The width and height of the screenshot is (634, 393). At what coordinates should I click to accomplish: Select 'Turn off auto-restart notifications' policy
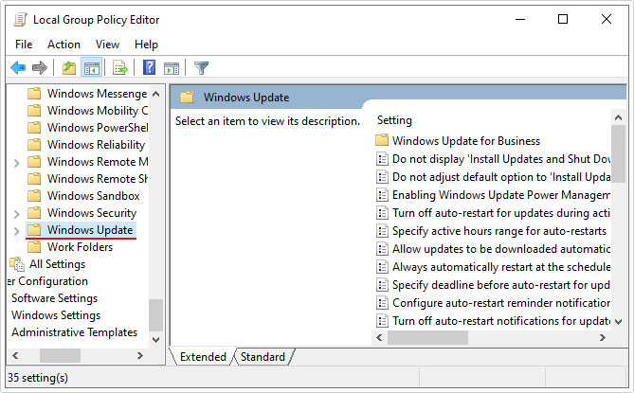pos(501,321)
